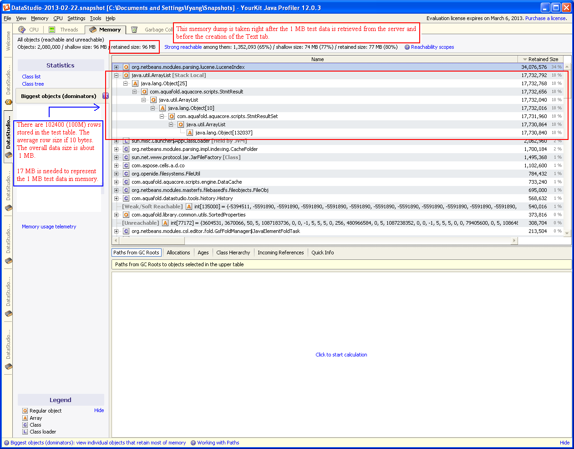The height and width of the screenshot is (449, 574).
Task: Click the object icon of the StmtResult row
Action: (x=144, y=92)
